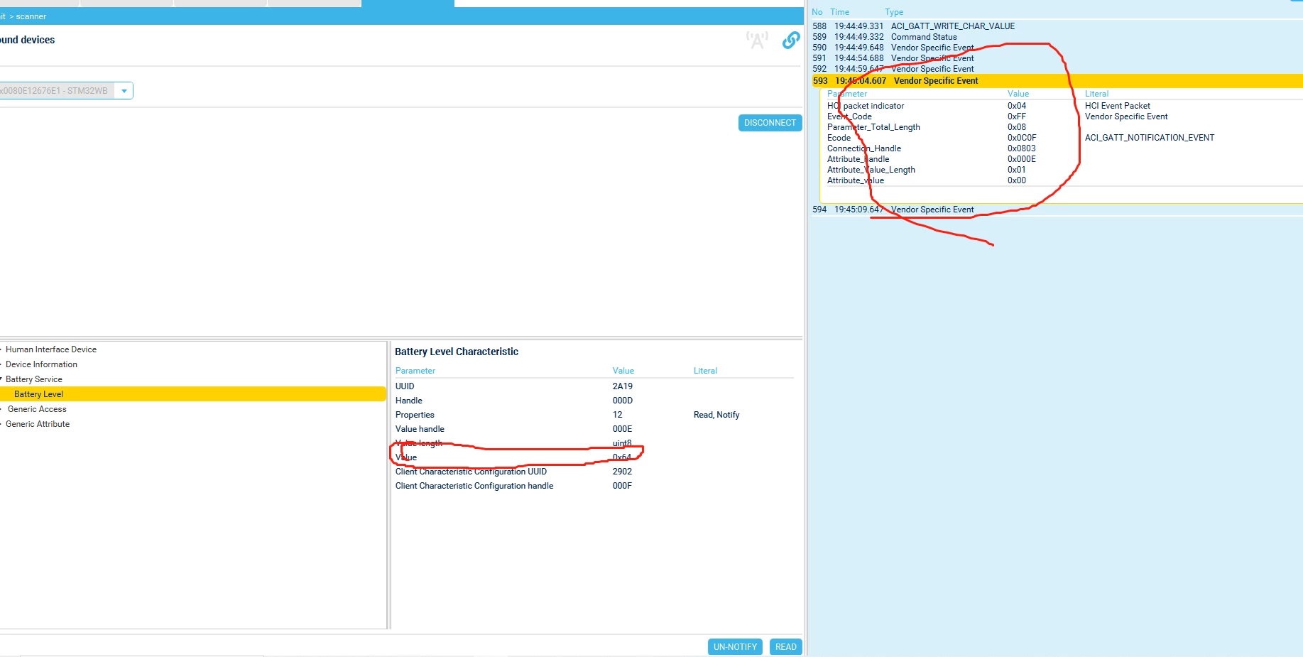
Task: Click Client Characteristic Configuration UUID value 2902
Action: (x=622, y=472)
